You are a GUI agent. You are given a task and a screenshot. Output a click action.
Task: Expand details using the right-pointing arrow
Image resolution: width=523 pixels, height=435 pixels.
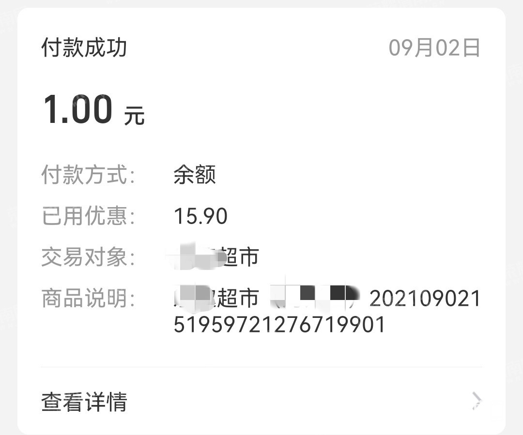click(x=477, y=401)
